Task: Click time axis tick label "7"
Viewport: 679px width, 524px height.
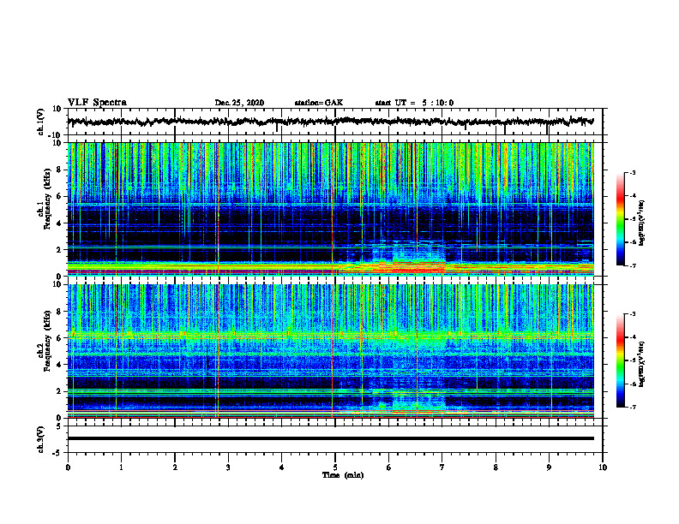Action: click(x=442, y=467)
